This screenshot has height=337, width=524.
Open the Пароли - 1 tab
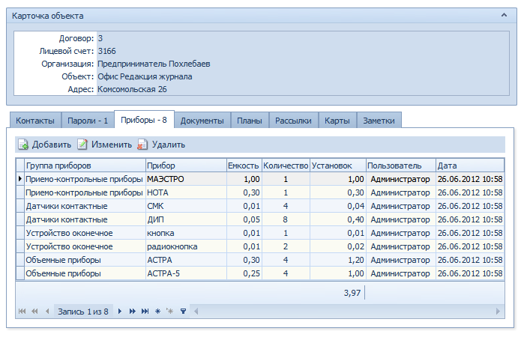(x=88, y=121)
